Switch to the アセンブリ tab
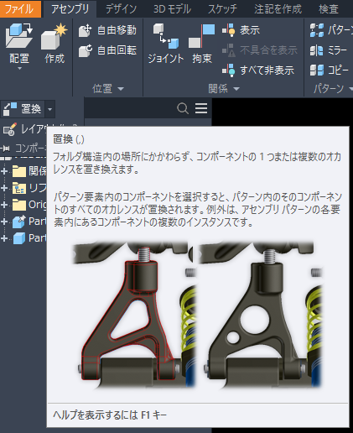Screen dimensions: 353x433 70,9
